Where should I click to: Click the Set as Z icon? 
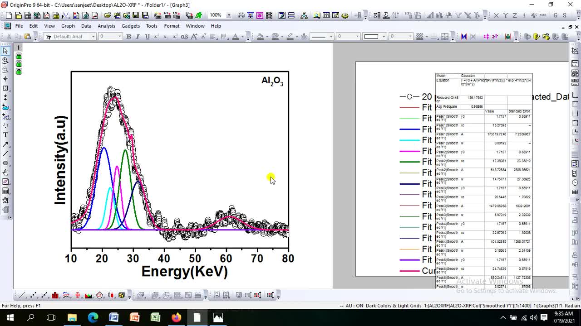515,15
